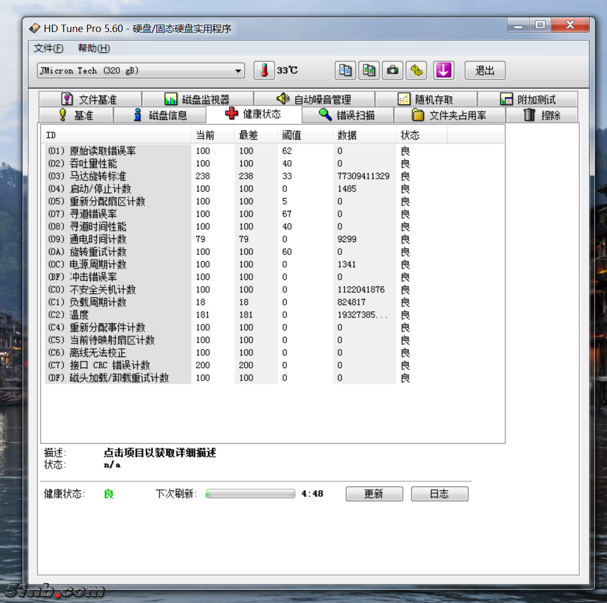Image resolution: width=607 pixels, height=603 pixels.
Task: Switch to the 擦除 tab
Action: tap(542, 115)
